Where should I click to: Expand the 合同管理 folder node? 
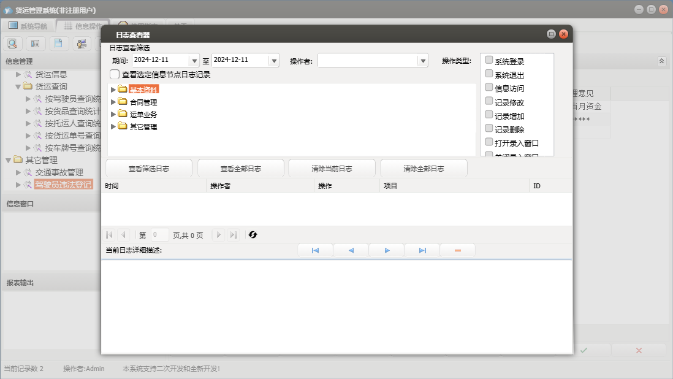[113, 102]
